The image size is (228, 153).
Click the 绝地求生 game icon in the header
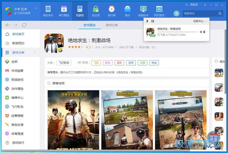pos(54,43)
